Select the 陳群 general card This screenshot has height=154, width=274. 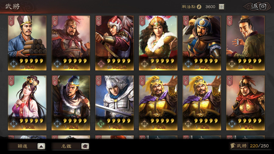(27, 43)
